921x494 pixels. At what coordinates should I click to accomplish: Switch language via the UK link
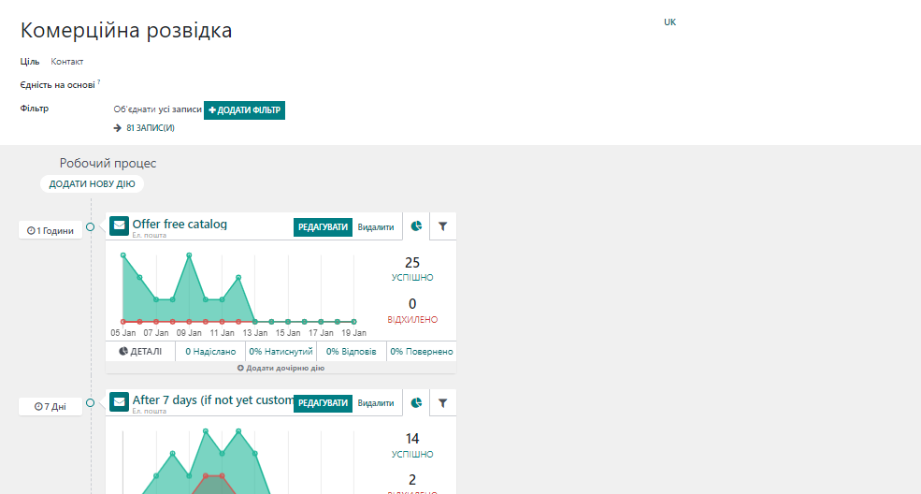669,22
